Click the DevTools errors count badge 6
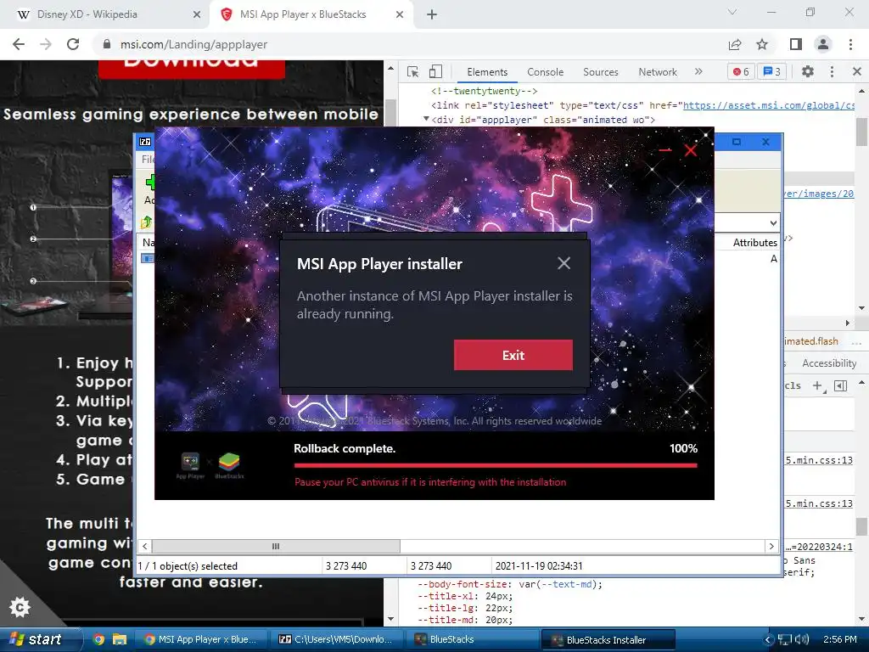 click(x=741, y=71)
